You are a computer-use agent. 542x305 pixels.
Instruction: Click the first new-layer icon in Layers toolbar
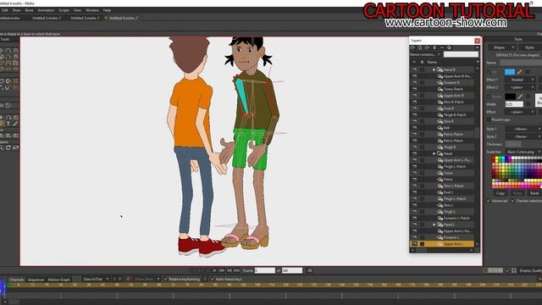412,47
